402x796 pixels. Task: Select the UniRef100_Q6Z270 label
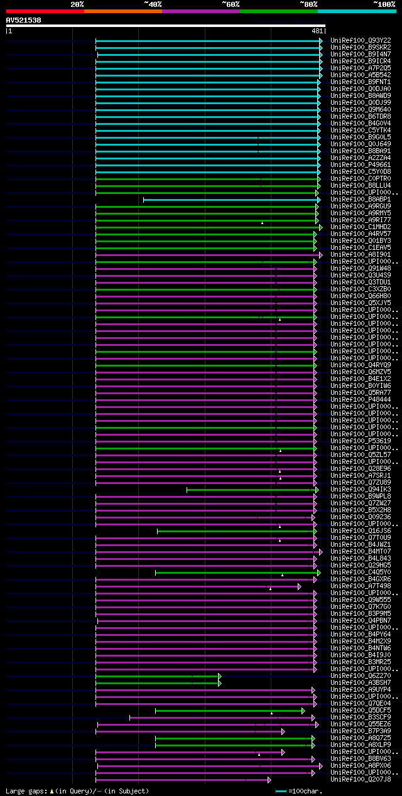point(361,675)
